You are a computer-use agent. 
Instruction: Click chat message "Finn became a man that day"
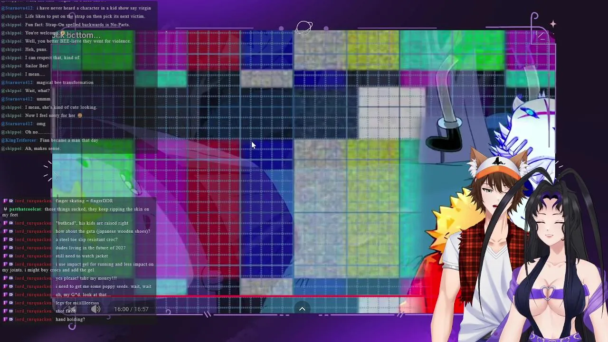(69, 140)
